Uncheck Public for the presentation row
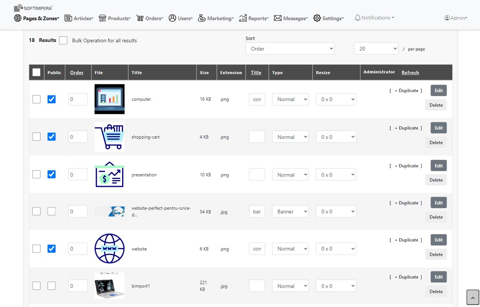The image size is (480, 307). click(52, 174)
